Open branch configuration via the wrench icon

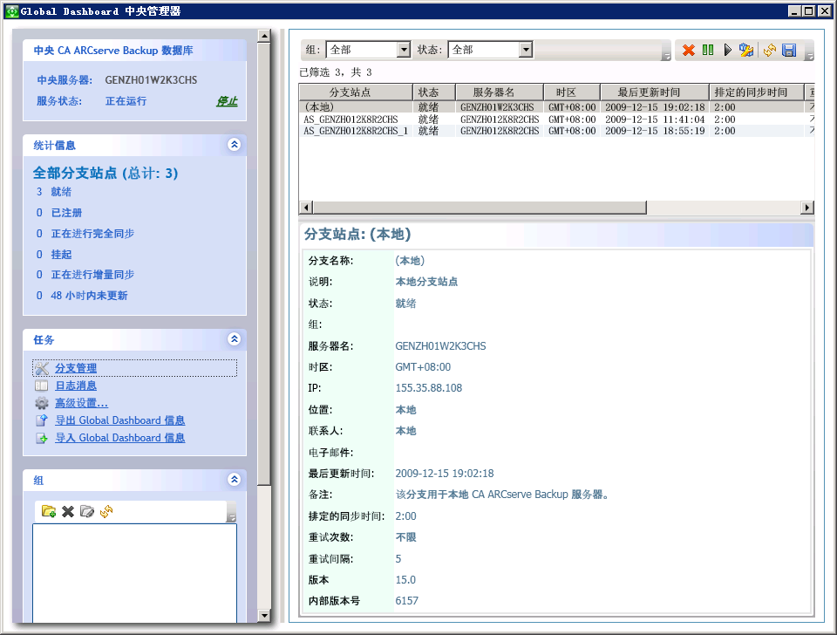point(747,51)
